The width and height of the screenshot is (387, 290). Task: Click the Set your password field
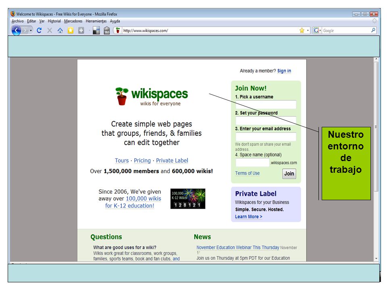click(266, 120)
